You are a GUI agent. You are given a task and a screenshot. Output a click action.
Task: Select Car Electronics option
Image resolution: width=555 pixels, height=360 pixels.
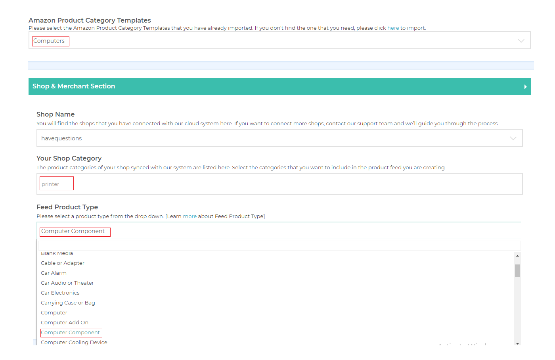pos(60,293)
